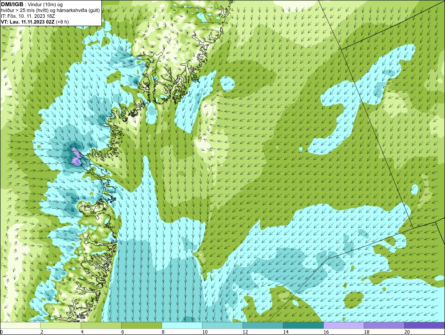Click the 'IT: Fös. 10. 11. 2023 18Z' line

coord(28,16)
